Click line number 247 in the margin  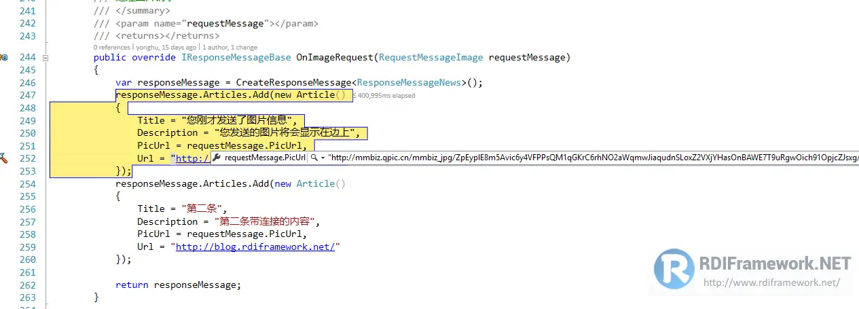click(x=27, y=95)
